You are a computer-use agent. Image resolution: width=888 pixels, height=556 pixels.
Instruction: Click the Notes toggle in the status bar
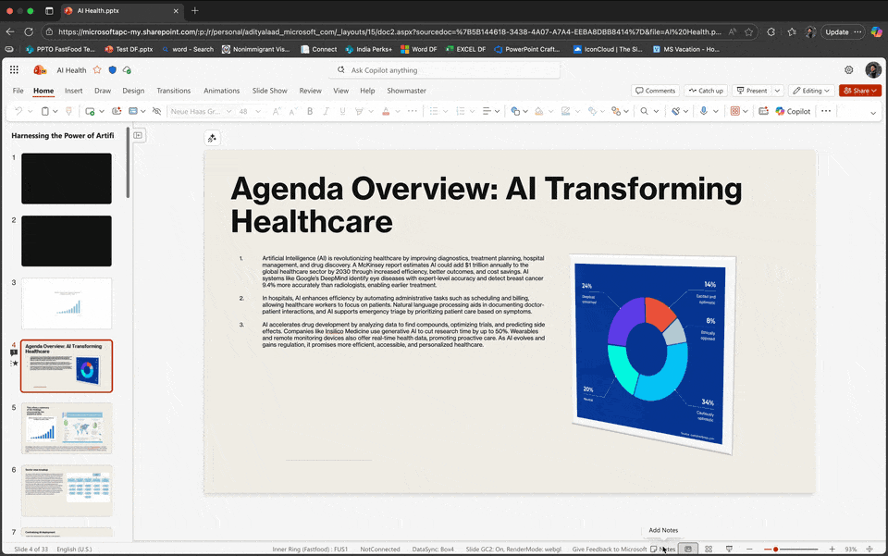pos(662,548)
